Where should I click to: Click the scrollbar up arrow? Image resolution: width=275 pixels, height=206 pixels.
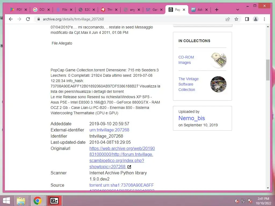(268, 27)
